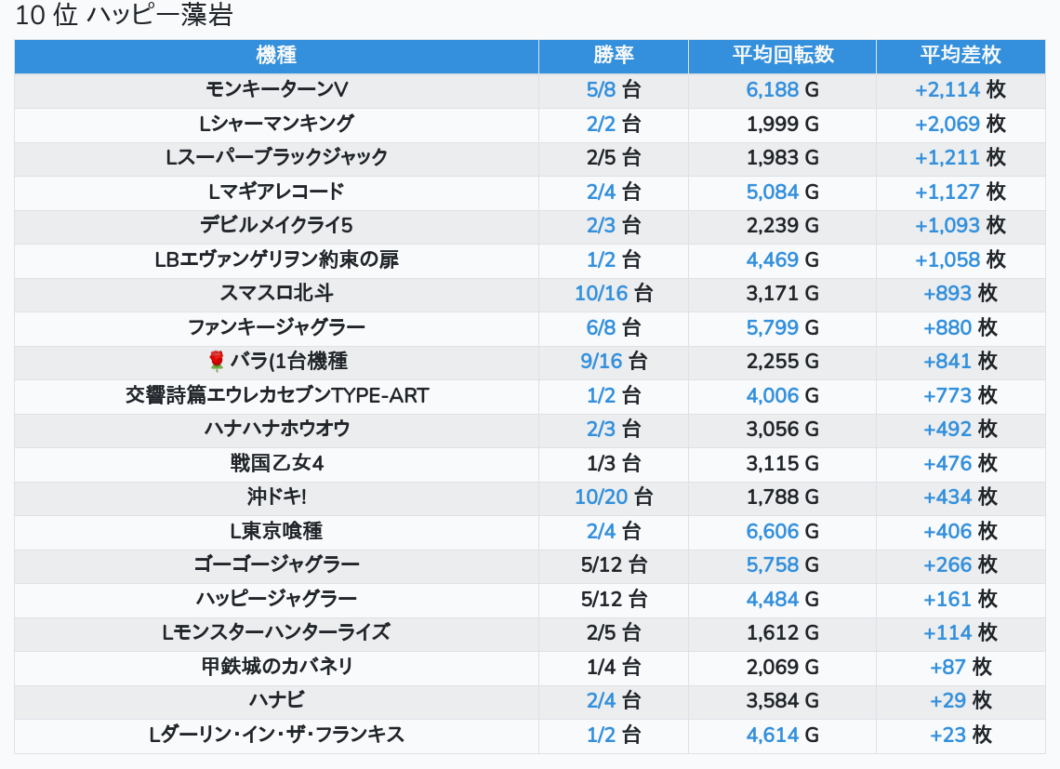This screenshot has height=769, width=1060.
Task: Click the average difference value +2,114 枚
Action: click(961, 89)
